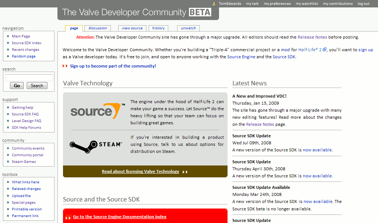View my contributions
This screenshot has width=378, height=223.
(x=338, y=4)
